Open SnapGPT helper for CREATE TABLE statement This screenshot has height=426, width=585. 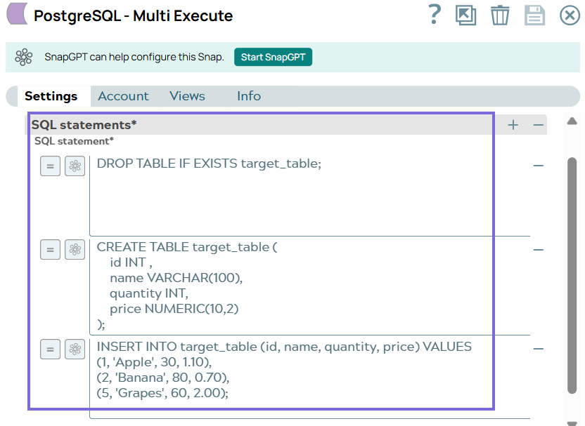(x=75, y=249)
